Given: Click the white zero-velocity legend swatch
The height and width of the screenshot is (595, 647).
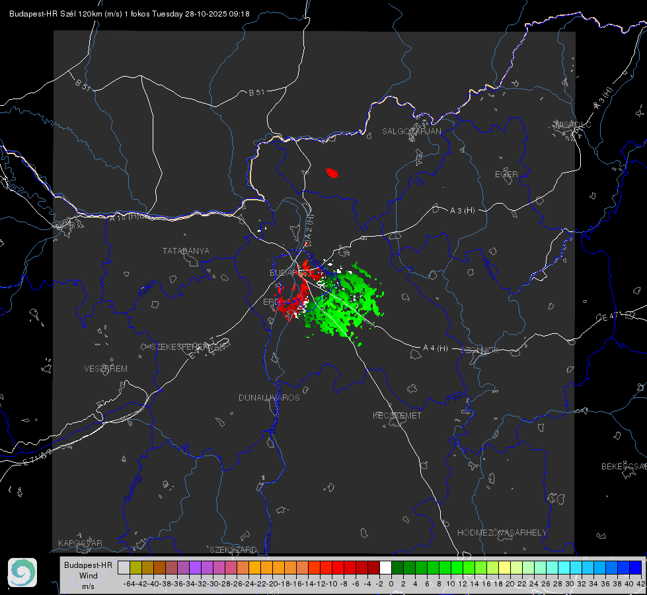Looking at the screenshot, I should [385, 567].
